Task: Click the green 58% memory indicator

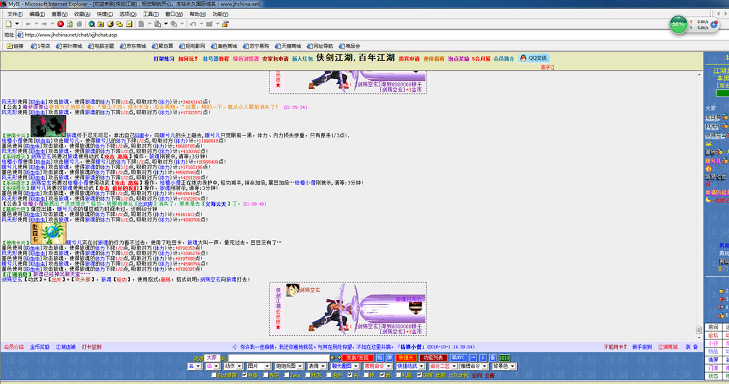Action: point(678,24)
